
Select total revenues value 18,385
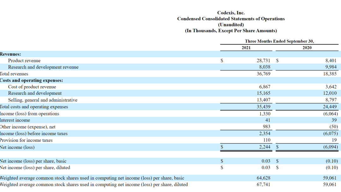(x=330, y=74)
